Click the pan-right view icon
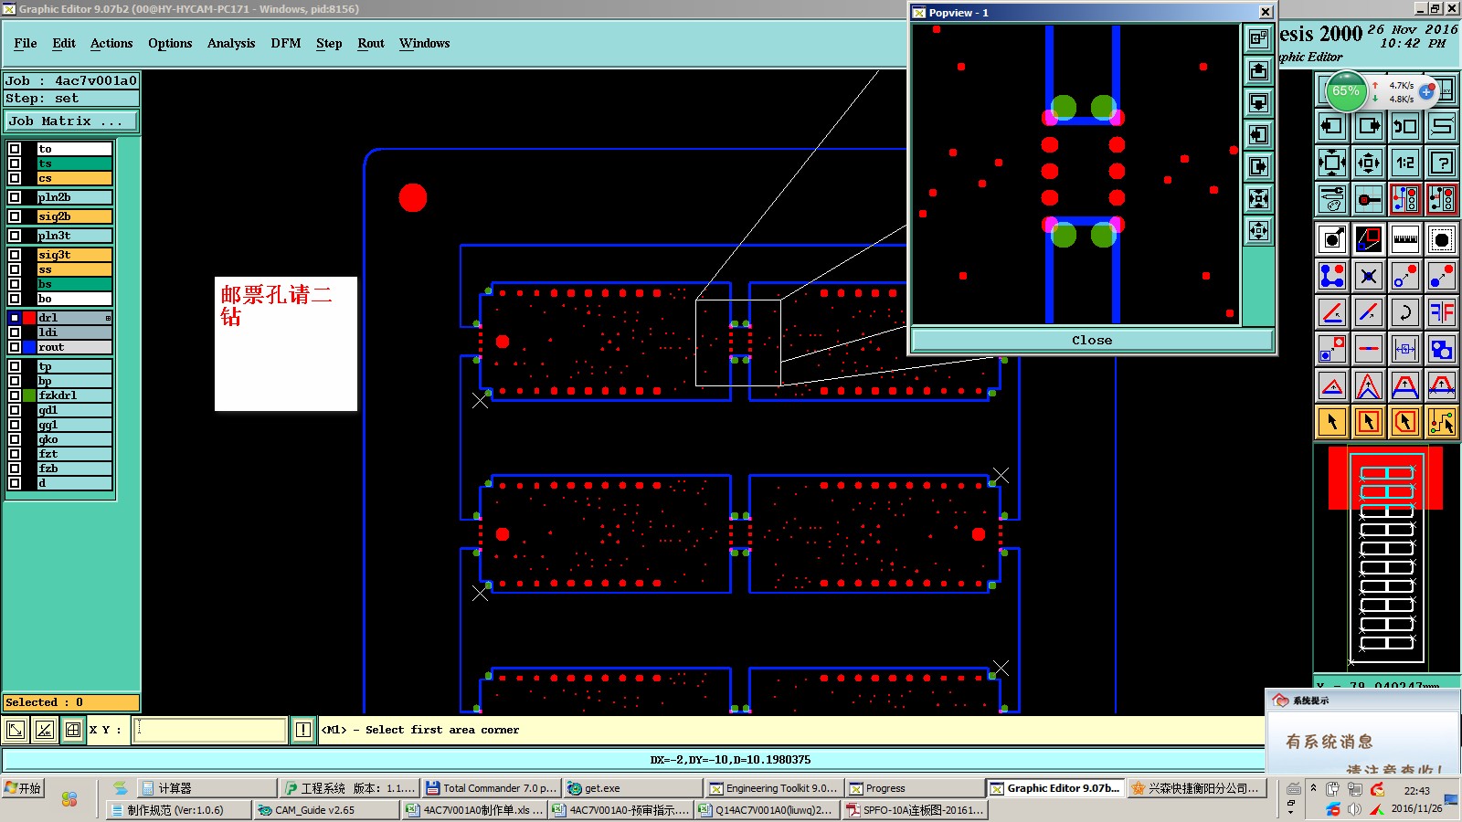1462x822 pixels. [1369, 126]
